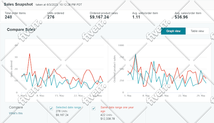The image size is (214, 123).
Task: Click 15. May tick on units chart
Action: point(59,96)
